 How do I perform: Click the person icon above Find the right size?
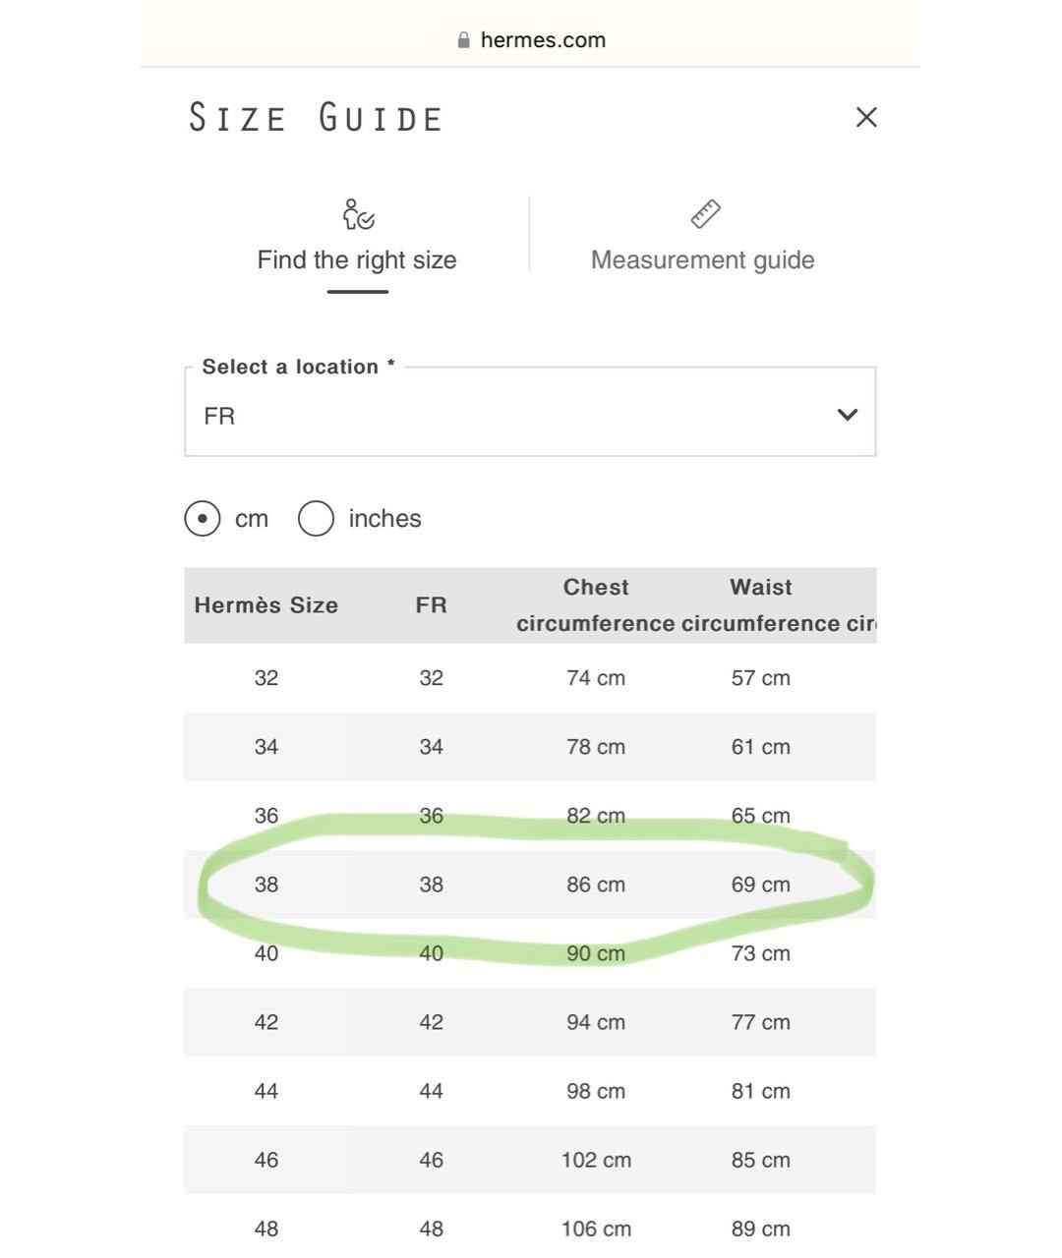pyautogui.click(x=358, y=213)
